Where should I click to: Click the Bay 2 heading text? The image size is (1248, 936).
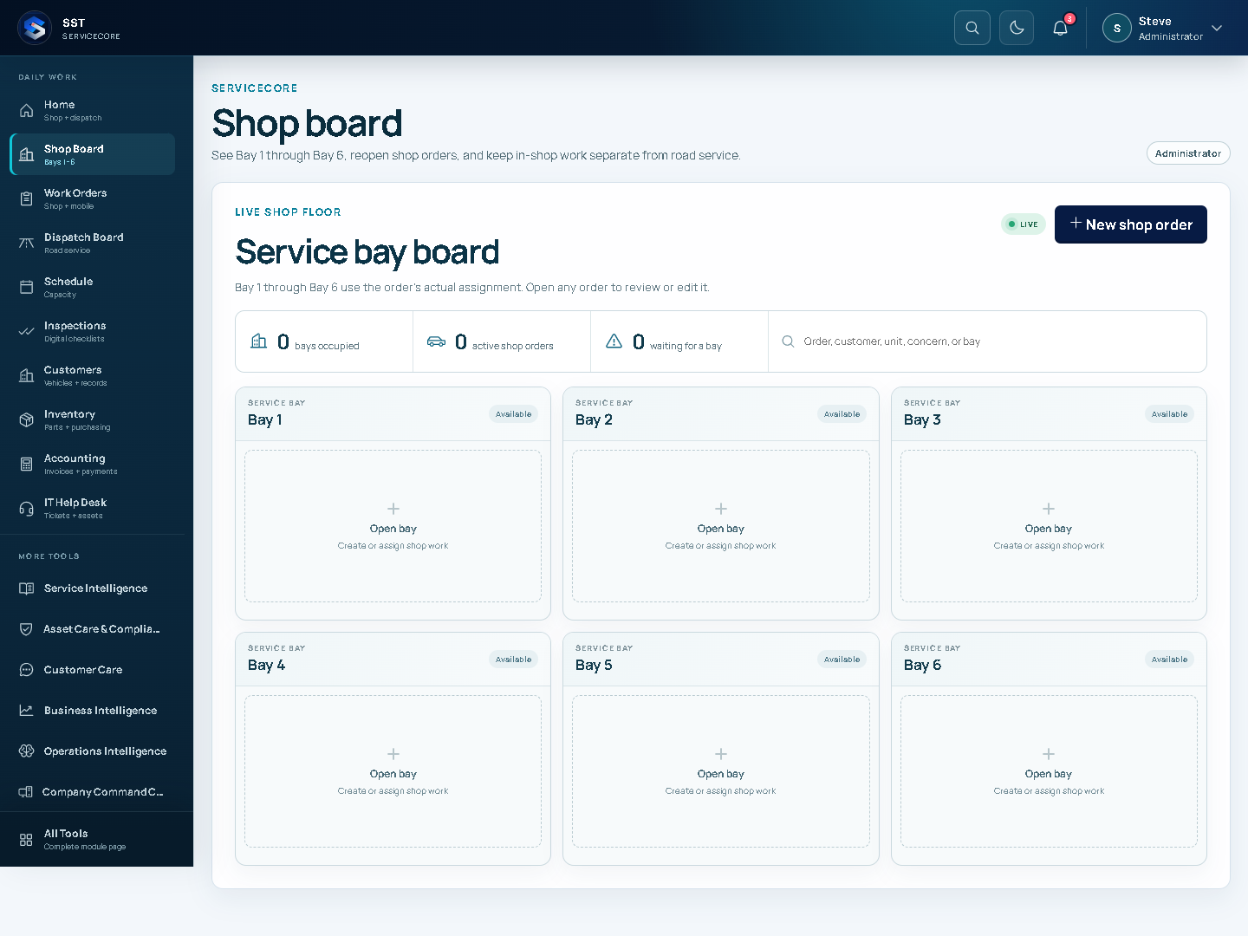point(594,419)
